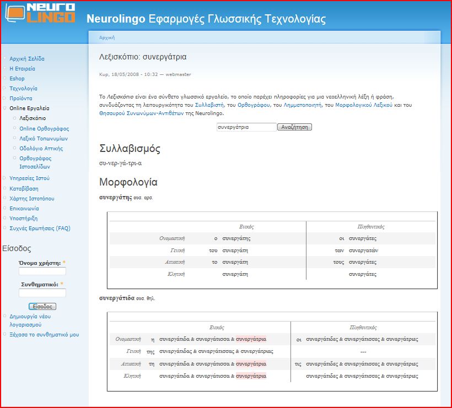Expand Υπηρεσίες Ιστού menu item
The image size is (452, 408).
tap(29, 178)
